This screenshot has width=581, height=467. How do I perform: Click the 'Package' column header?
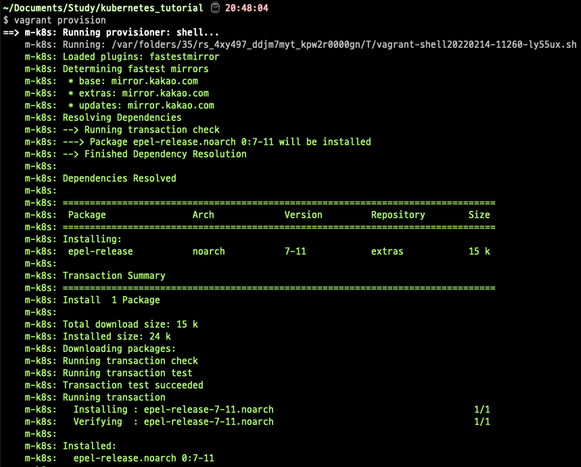(x=87, y=215)
